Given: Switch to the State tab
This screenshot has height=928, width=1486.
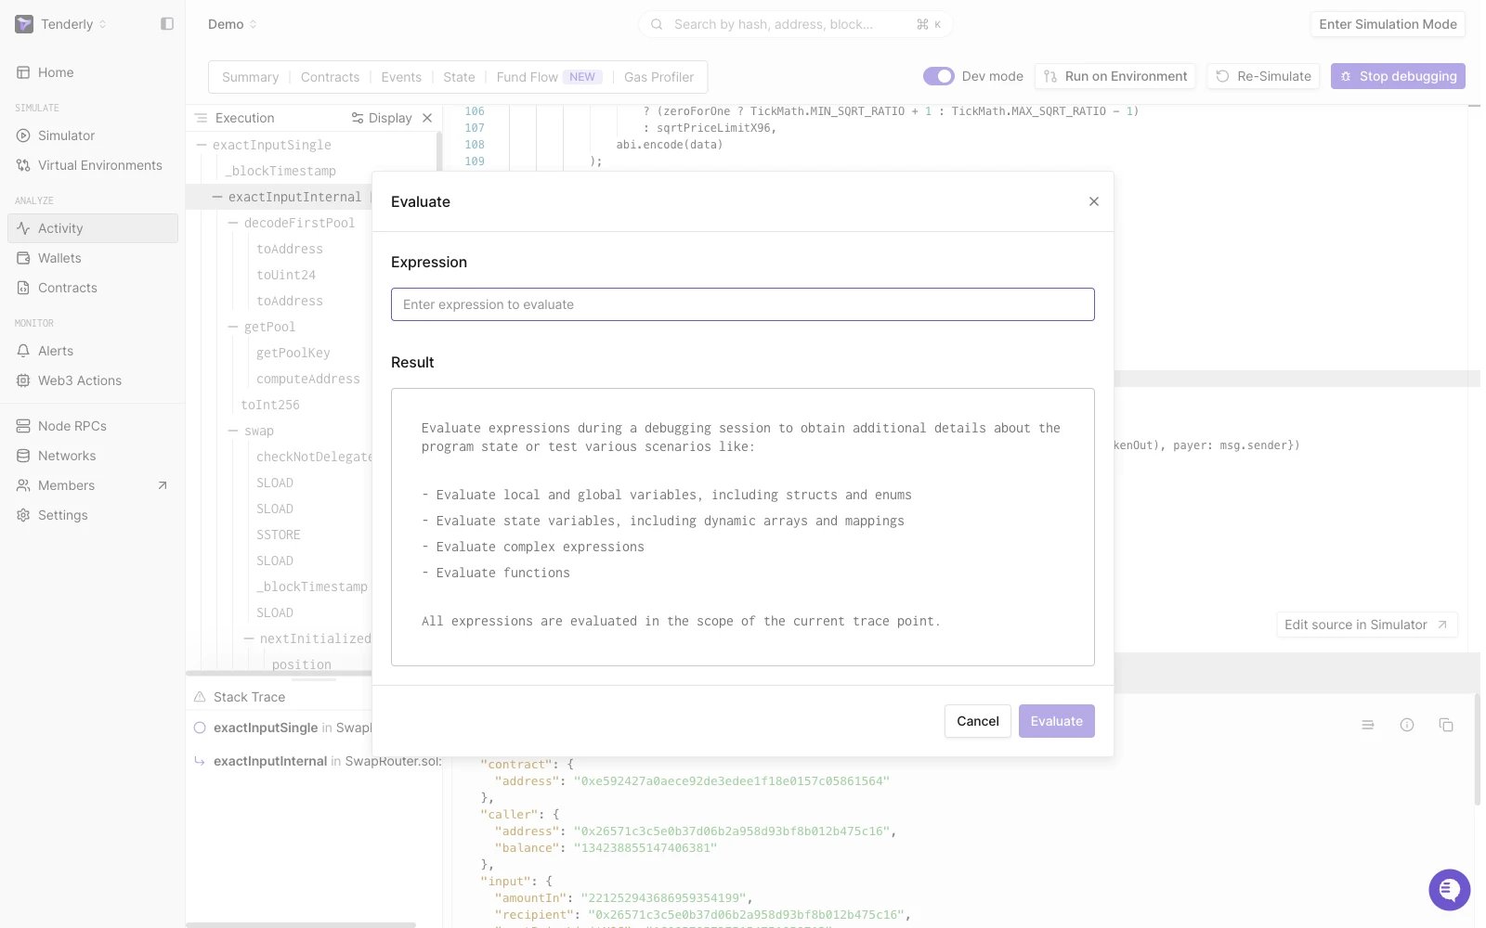Looking at the screenshot, I should [x=459, y=77].
